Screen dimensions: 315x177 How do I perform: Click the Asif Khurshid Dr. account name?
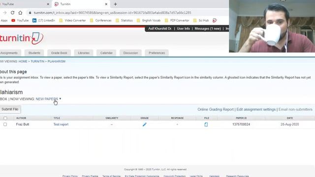click(160, 29)
